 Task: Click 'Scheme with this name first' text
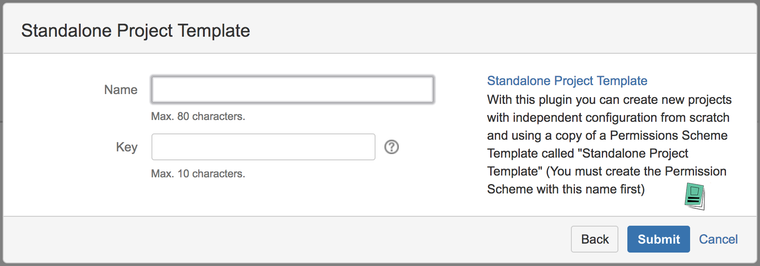pyautogui.click(x=566, y=189)
